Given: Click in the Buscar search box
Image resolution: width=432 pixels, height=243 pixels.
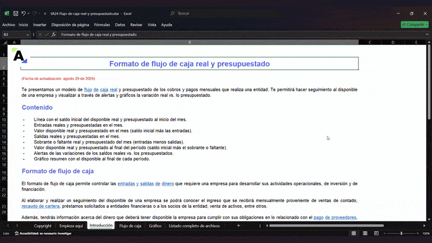Looking at the screenshot, I should tap(216, 13).
